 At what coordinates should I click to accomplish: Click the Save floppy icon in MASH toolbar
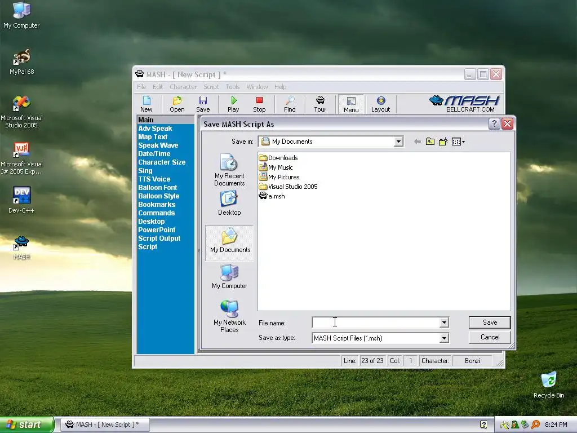[x=203, y=104]
